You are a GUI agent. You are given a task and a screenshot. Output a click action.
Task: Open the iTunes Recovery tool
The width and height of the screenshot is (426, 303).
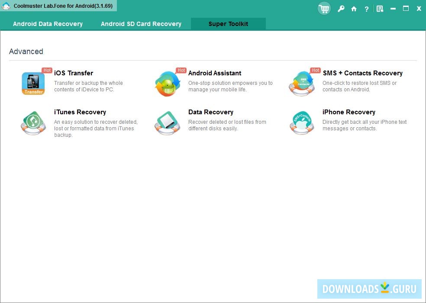[x=80, y=112]
